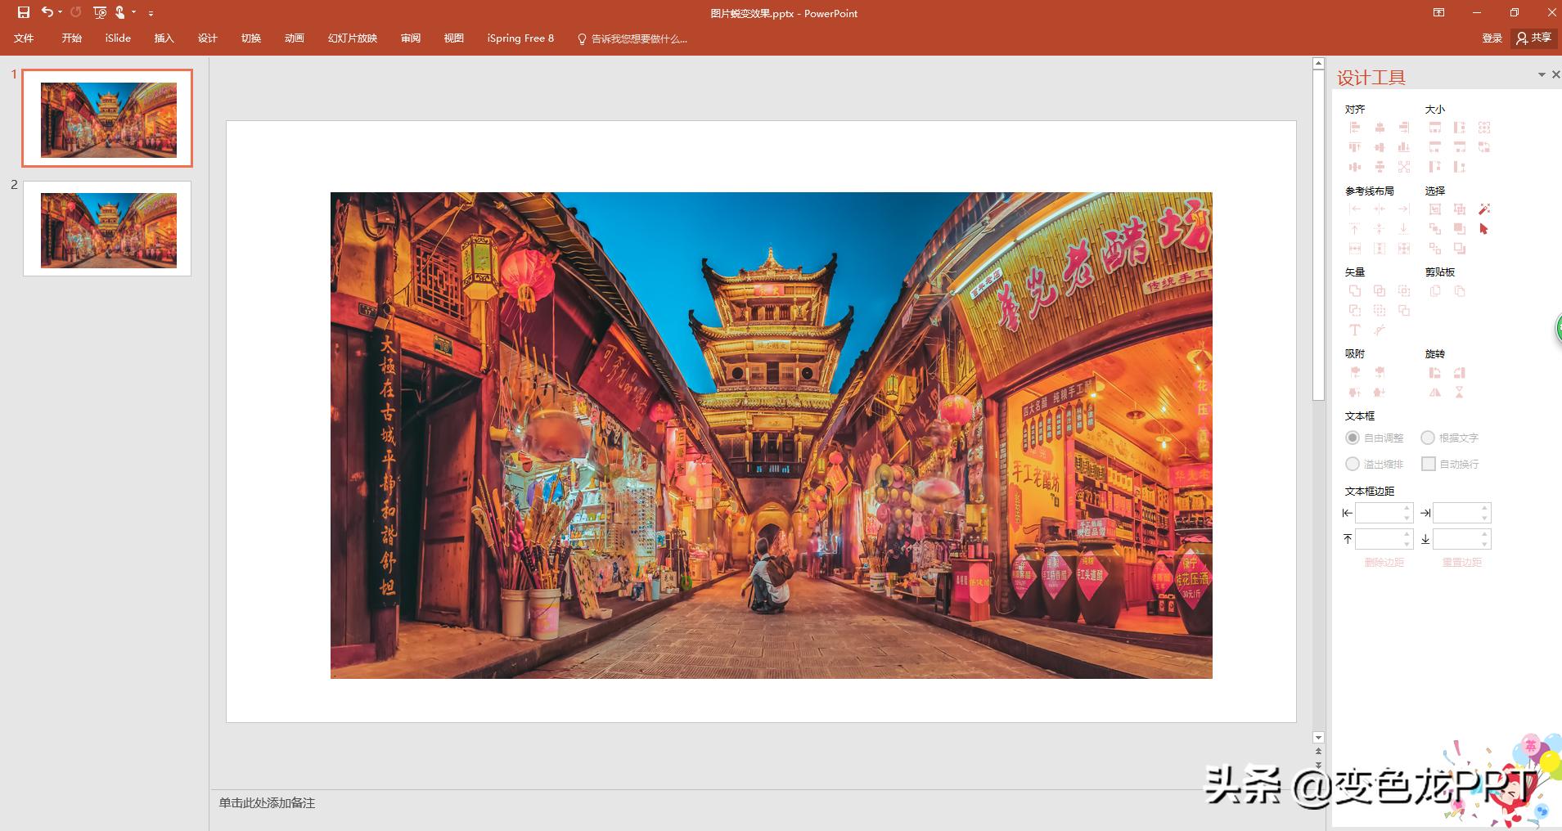Click the Save icon in quick access toolbar
Viewport: 1562px width, 831px height.
[x=24, y=12]
